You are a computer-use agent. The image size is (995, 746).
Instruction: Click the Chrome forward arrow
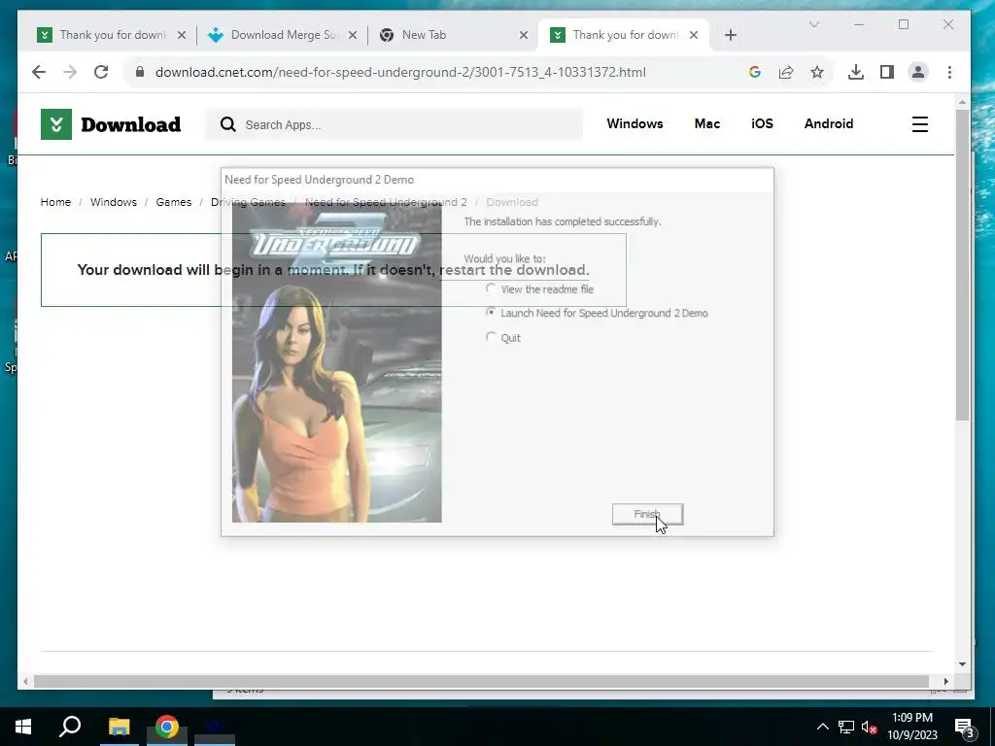(70, 72)
